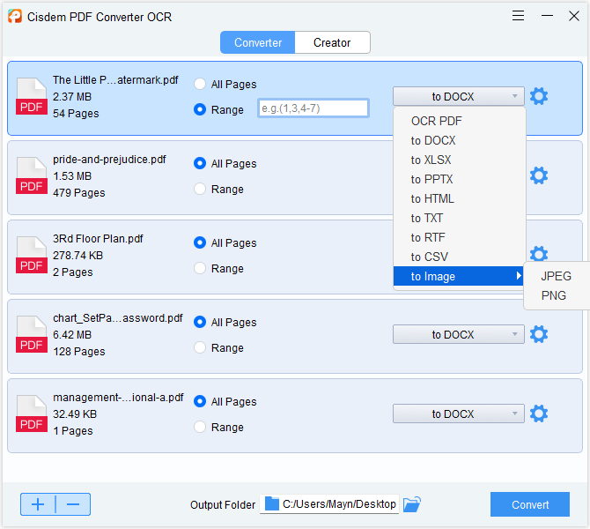Choose to HTML from format list

(459, 198)
